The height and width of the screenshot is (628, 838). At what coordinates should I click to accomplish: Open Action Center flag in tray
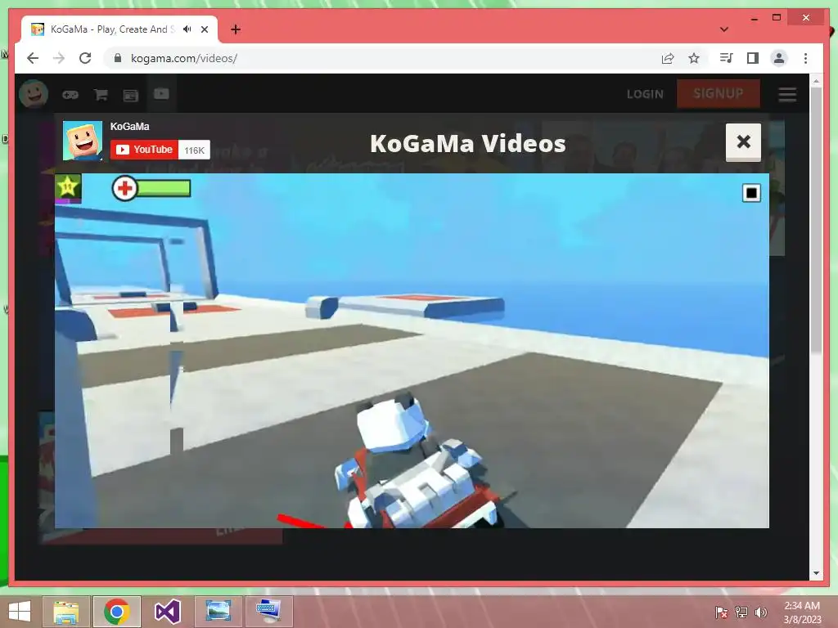click(722, 612)
